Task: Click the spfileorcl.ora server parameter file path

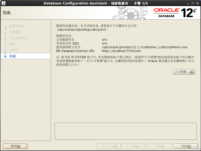Action: click(x=145, y=47)
